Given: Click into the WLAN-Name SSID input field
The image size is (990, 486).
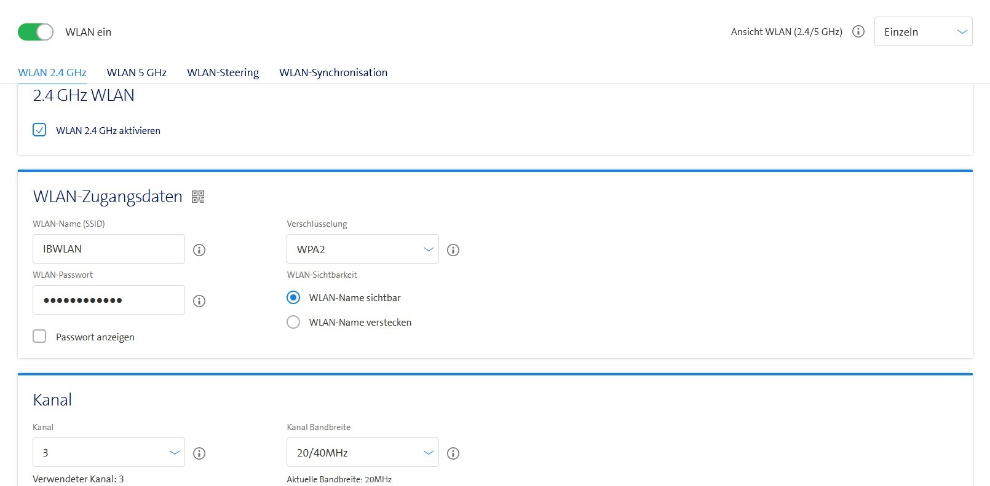Looking at the screenshot, I should [x=109, y=249].
